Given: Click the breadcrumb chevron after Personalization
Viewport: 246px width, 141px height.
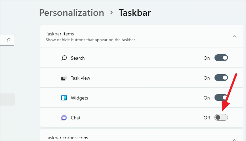Looking at the screenshot, I should pos(111,12).
